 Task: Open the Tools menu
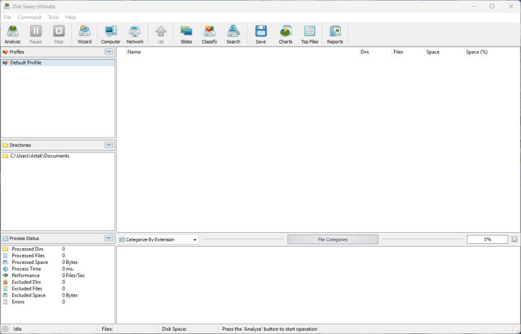pyautogui.click(x=53, y=17)
